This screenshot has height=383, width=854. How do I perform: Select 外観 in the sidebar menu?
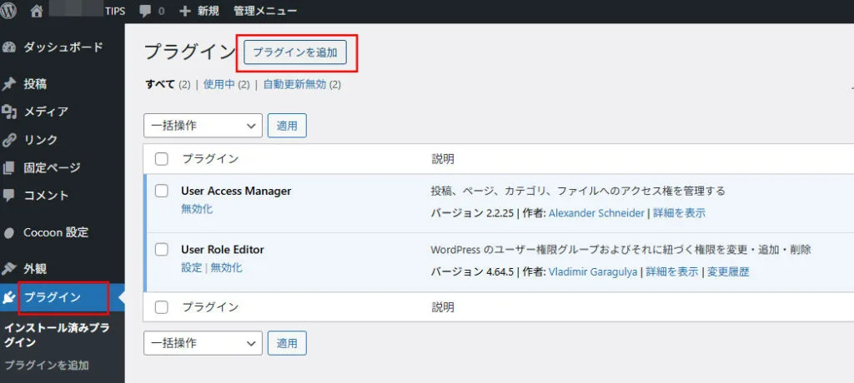[35, 268]
